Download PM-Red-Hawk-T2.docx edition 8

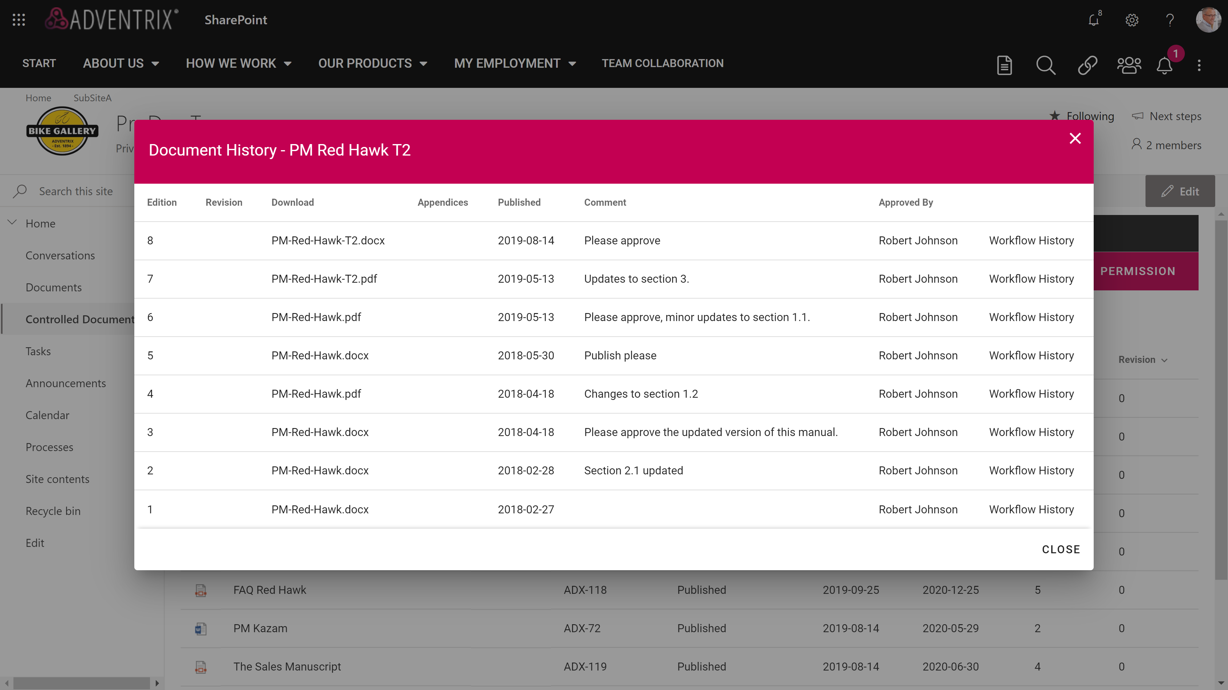328,241
